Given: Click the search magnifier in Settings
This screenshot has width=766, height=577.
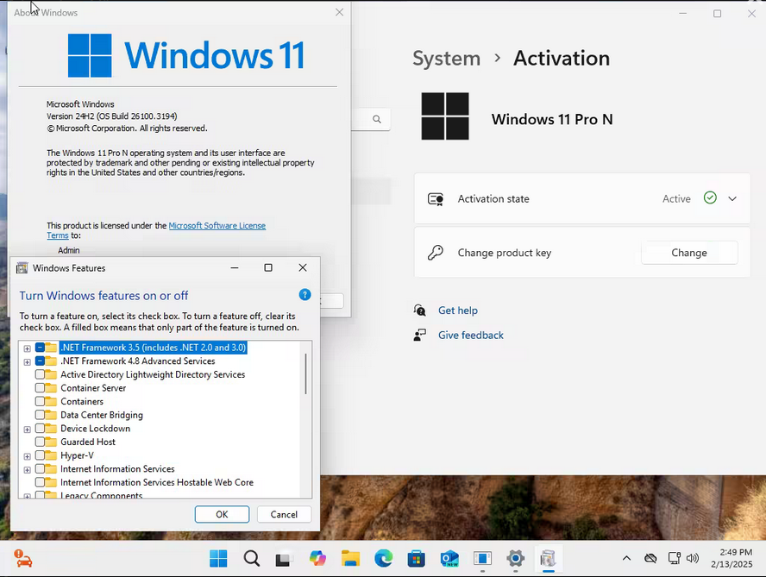Looking at the screenshot, I should point(377,119).
